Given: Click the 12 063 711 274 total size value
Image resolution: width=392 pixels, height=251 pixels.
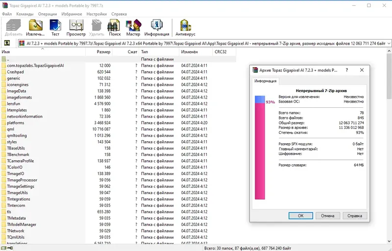Looking at the screenshot, I should coord(351,123).
